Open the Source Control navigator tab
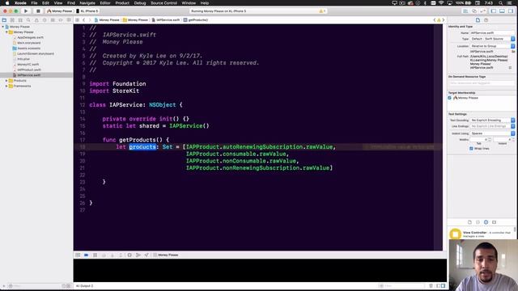This screenshot has width=518, height=291. click(x=12, y=20)
